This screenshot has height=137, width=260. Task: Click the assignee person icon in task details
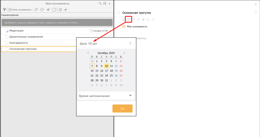click(124, 19)
